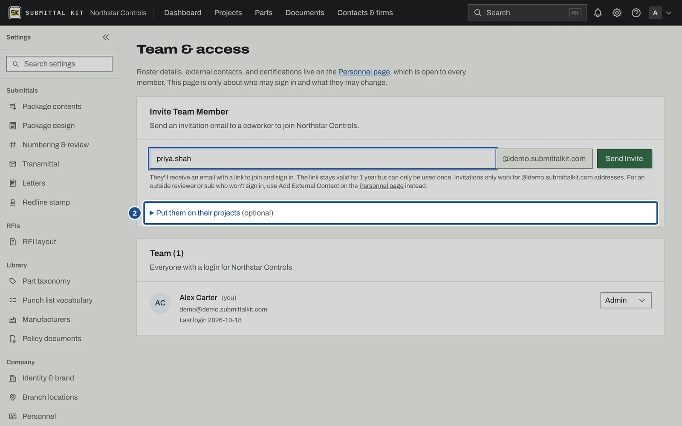Image resolution: width=682 pixels, height=426 pixels.
Task: Open the Parts menu item
Action: click(x=263, y=13)
